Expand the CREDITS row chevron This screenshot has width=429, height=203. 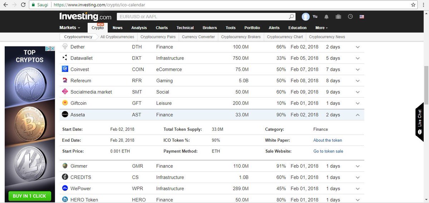point(357,177)
